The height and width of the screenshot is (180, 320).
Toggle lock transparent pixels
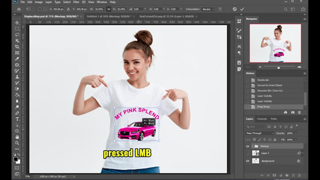(x=254, y=140)
